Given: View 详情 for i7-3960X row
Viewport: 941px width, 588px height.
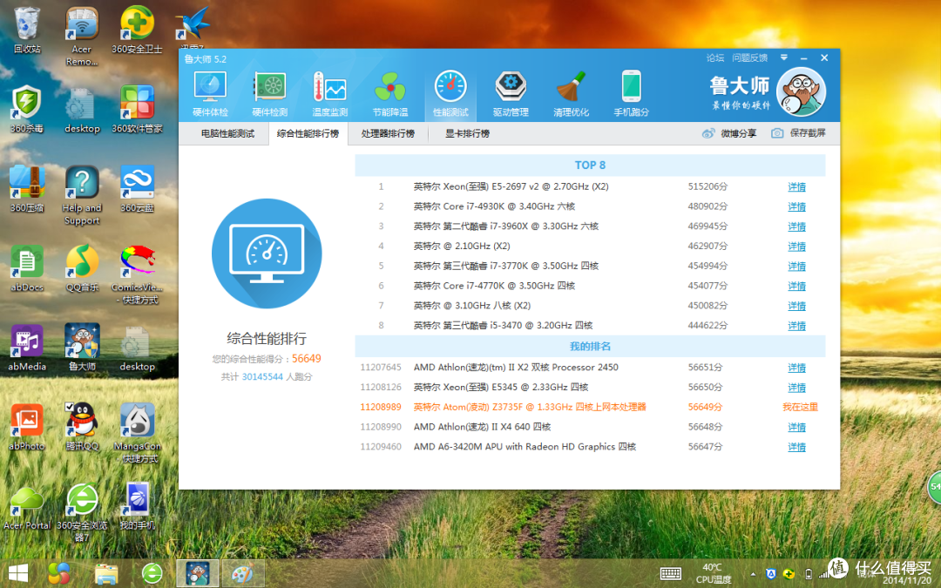Looking at the screenshot, I should point(796,226).
